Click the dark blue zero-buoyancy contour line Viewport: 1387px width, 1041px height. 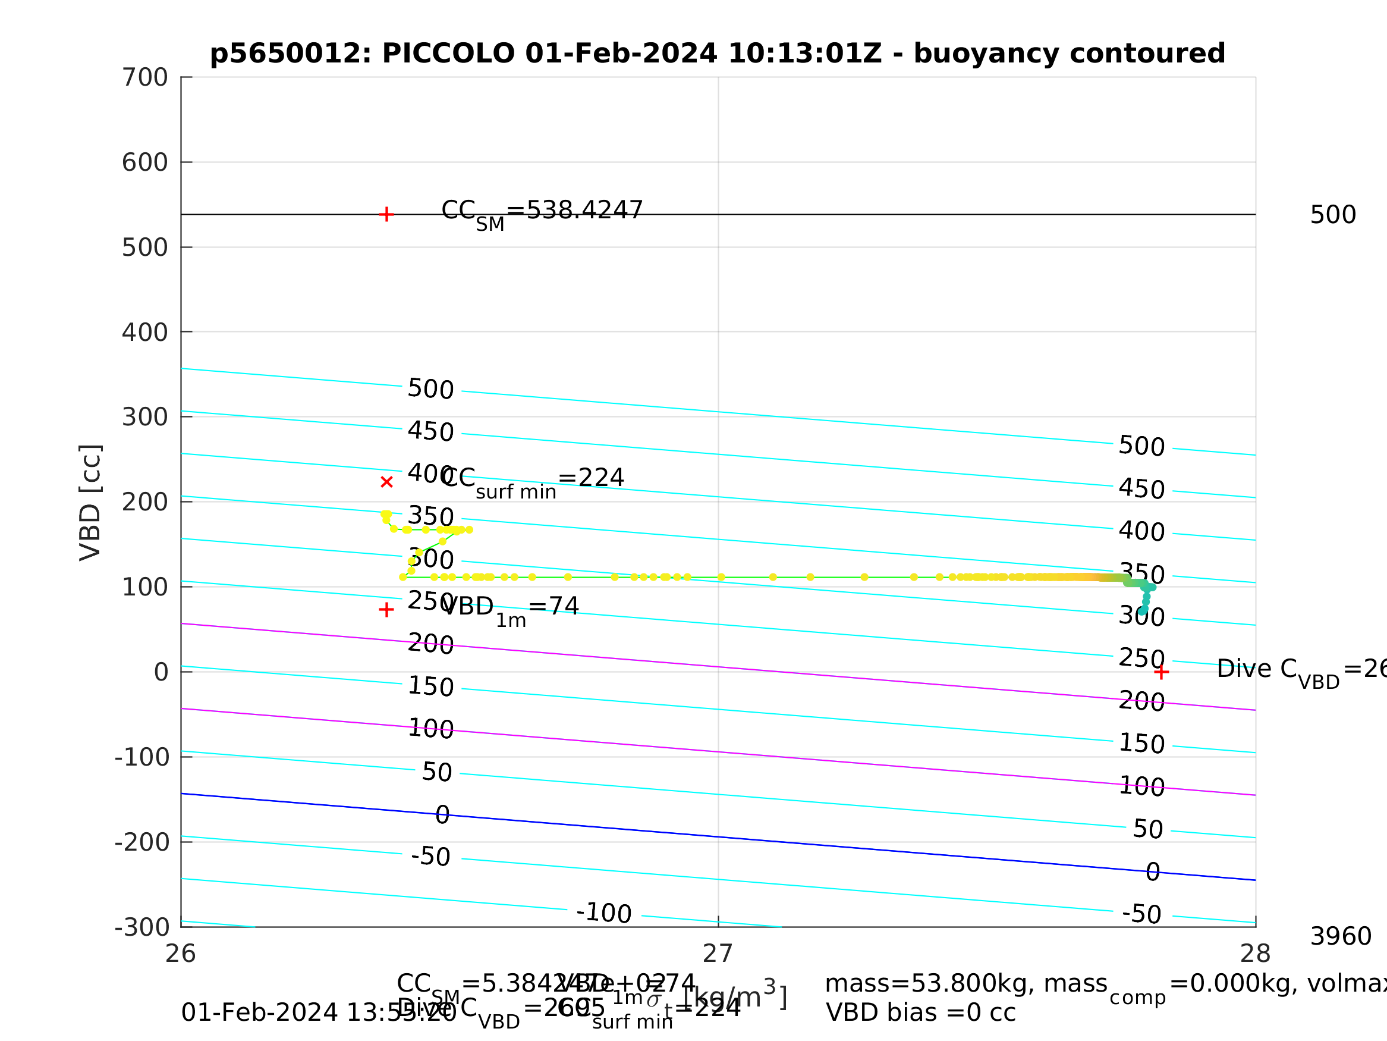click(718, 836)
